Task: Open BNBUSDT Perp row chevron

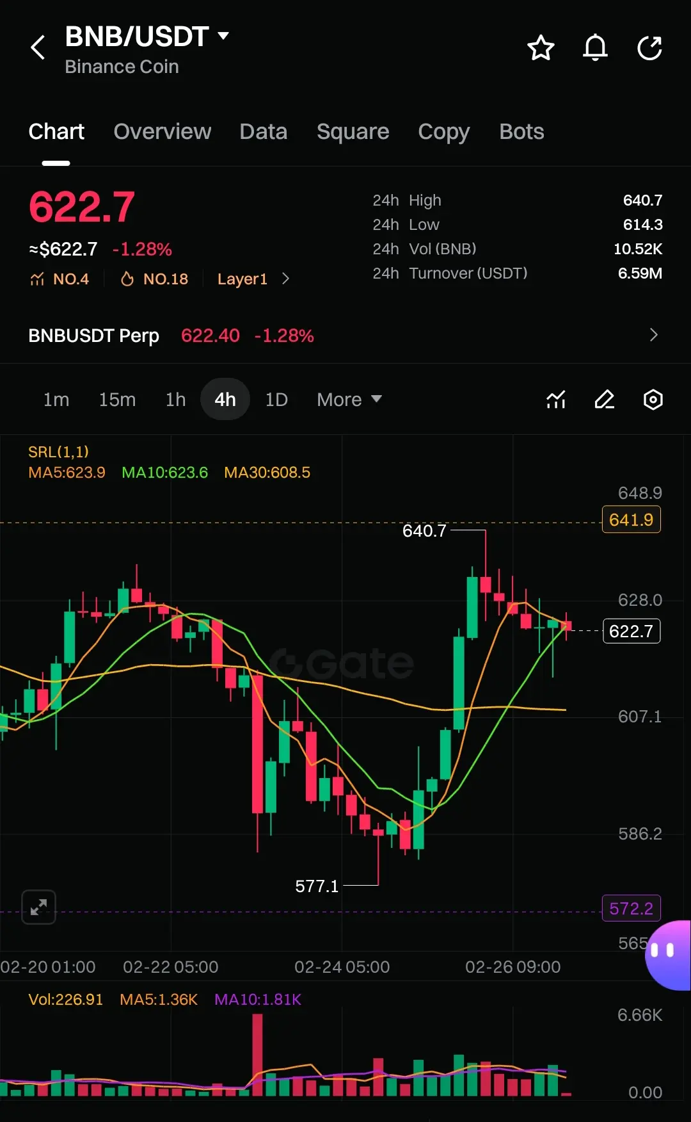Action: click(653, 335)
